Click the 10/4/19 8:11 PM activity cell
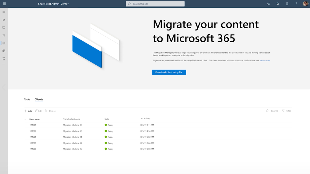310x174 pixels. (147, 125)
